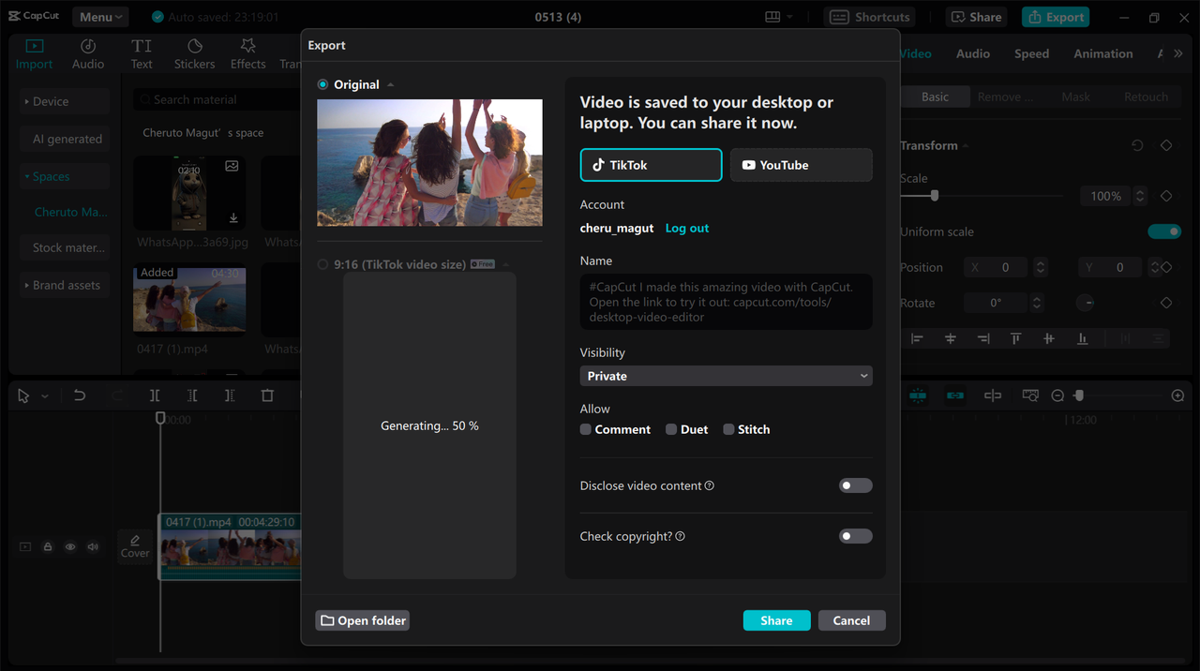
Task: Click the Share button in title bar
Action: 977,17
